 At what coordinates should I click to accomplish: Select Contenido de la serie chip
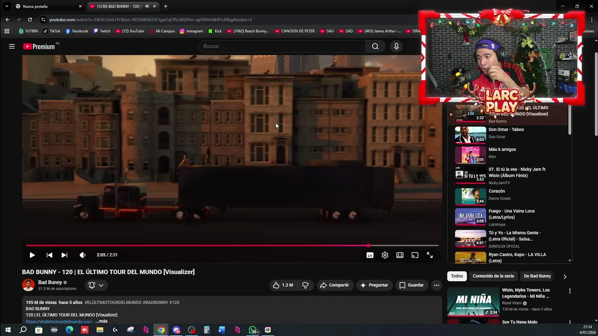(x=493, y=276)
